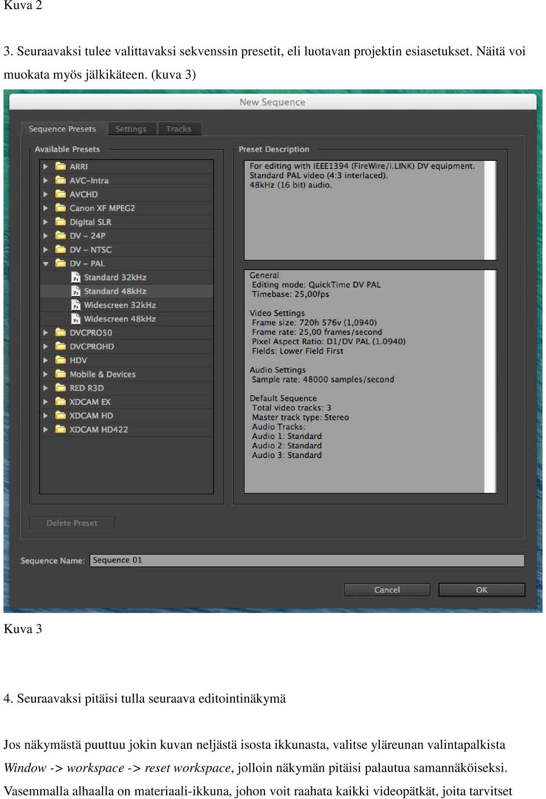Click the Widescreen 32kHz preset file icon
The width and height of the screenshot is (546, 799).
click(76, 305)
